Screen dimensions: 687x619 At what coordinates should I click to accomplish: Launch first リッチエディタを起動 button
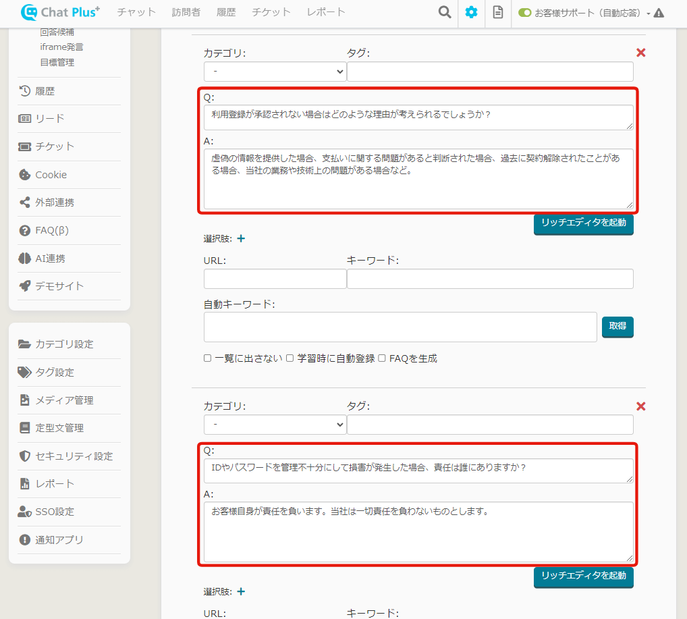(x=583, y=223)
